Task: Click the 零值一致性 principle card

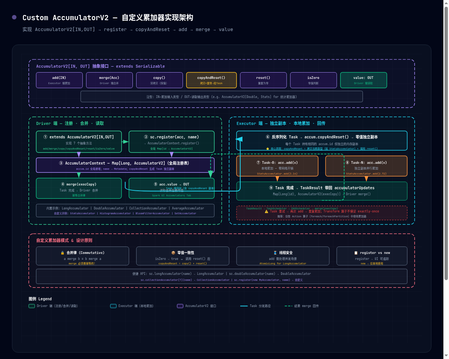Action: 183,256
